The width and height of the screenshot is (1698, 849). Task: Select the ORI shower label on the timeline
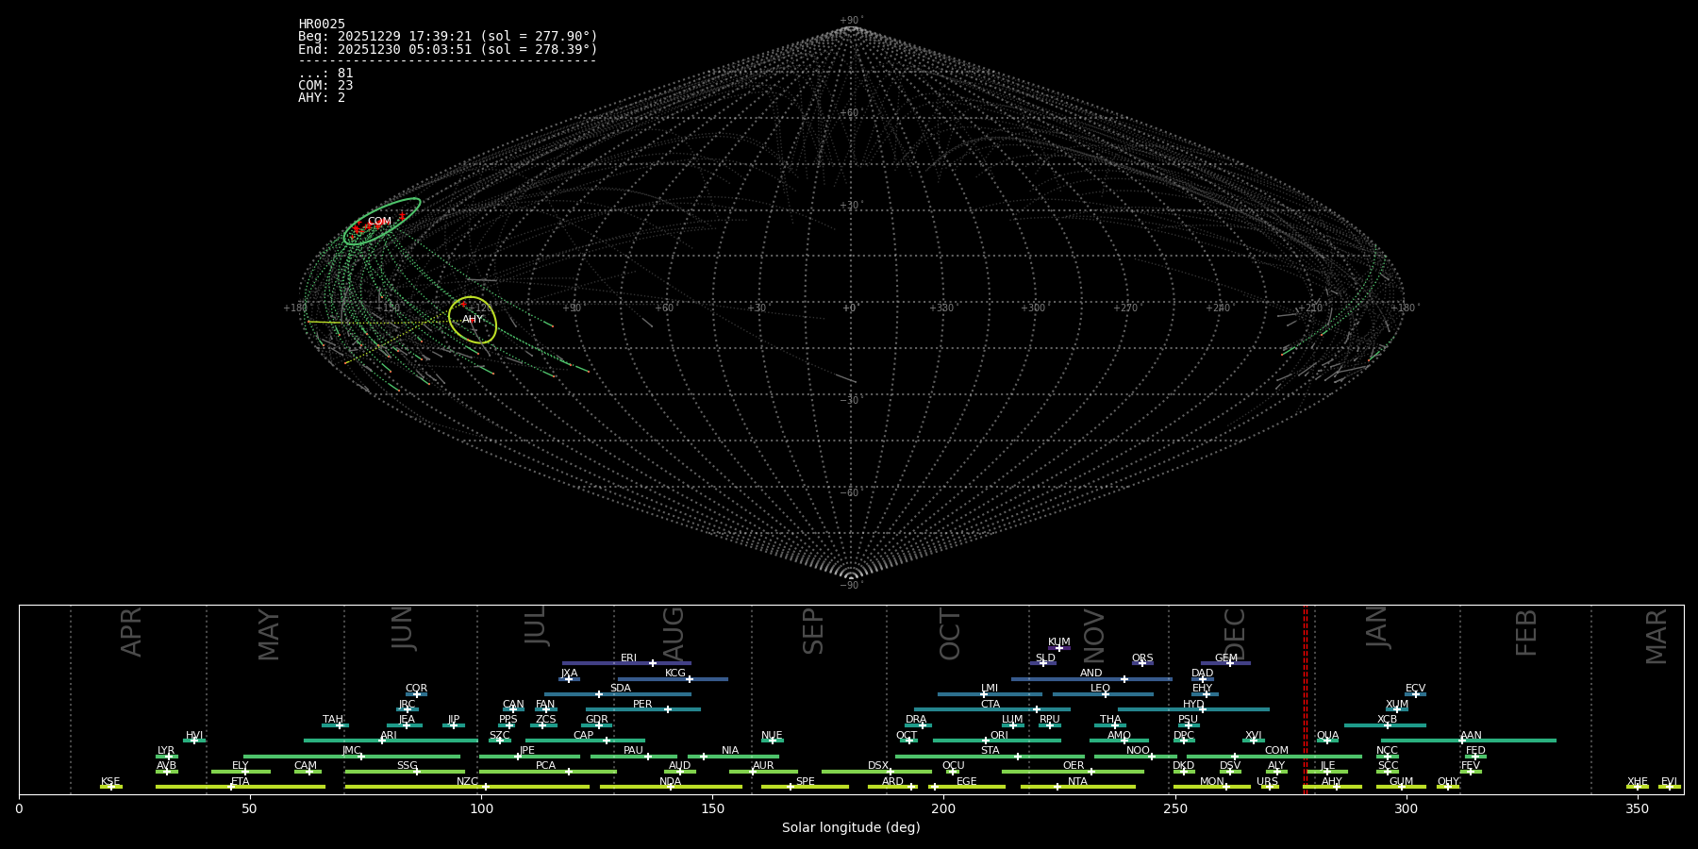pyautogui.click(x=999, y=736)
